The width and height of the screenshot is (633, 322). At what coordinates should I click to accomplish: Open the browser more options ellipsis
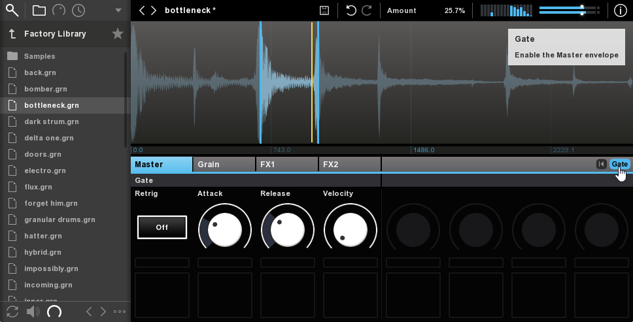120,312
